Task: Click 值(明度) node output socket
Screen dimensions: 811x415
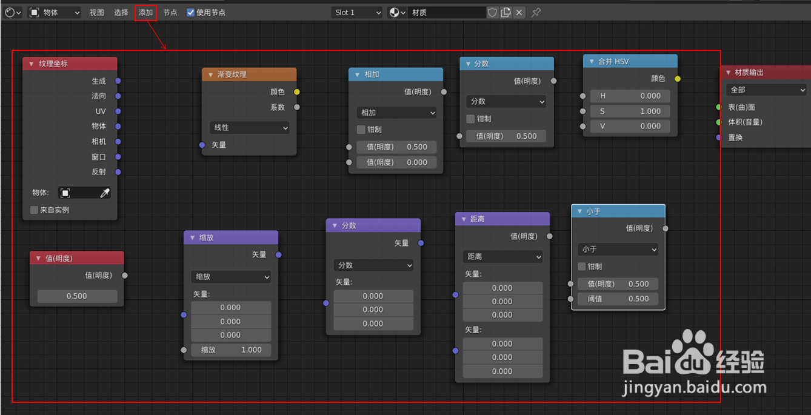Action: [124, 275]
